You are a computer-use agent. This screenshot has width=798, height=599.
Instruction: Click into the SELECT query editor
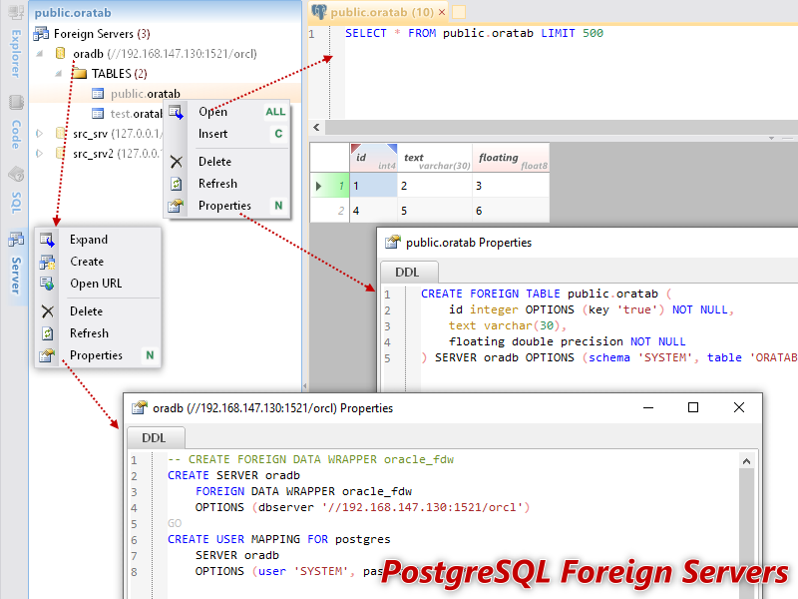(570, 71)
